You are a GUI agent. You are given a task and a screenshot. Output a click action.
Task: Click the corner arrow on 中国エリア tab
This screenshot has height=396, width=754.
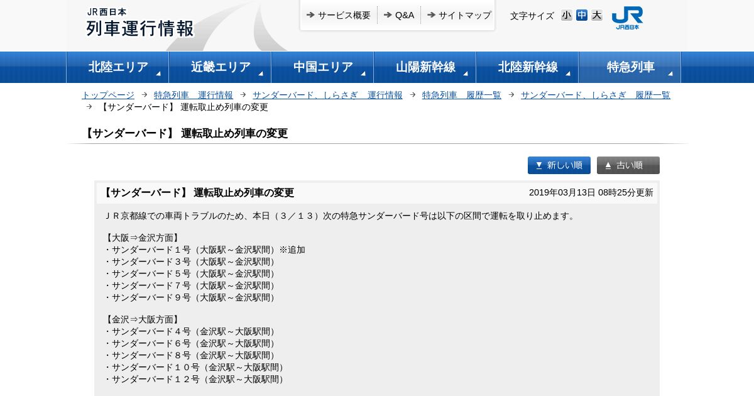(363, 74)
